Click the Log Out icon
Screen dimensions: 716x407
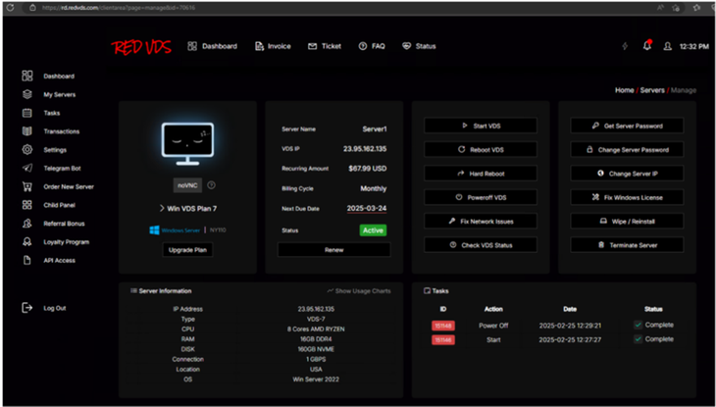coord(27,308)
